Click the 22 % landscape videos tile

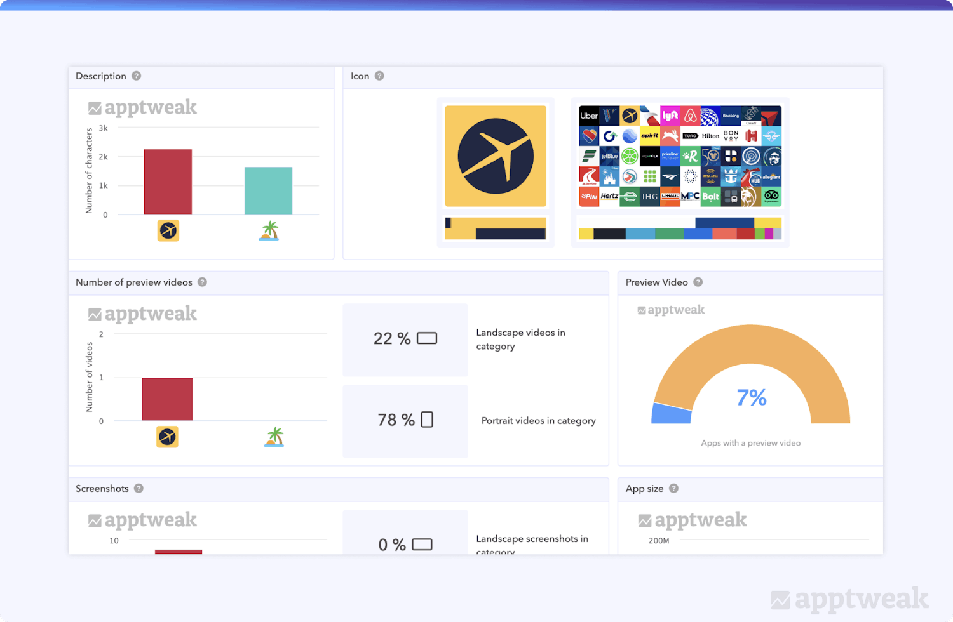pos(405,340)
